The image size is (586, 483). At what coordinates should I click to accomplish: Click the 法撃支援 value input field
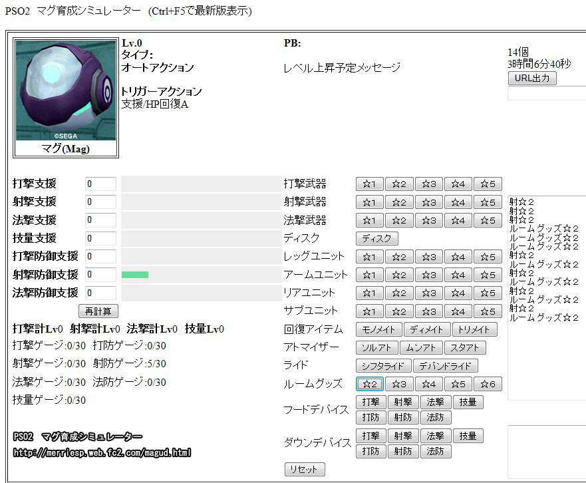tap(100, 220)
